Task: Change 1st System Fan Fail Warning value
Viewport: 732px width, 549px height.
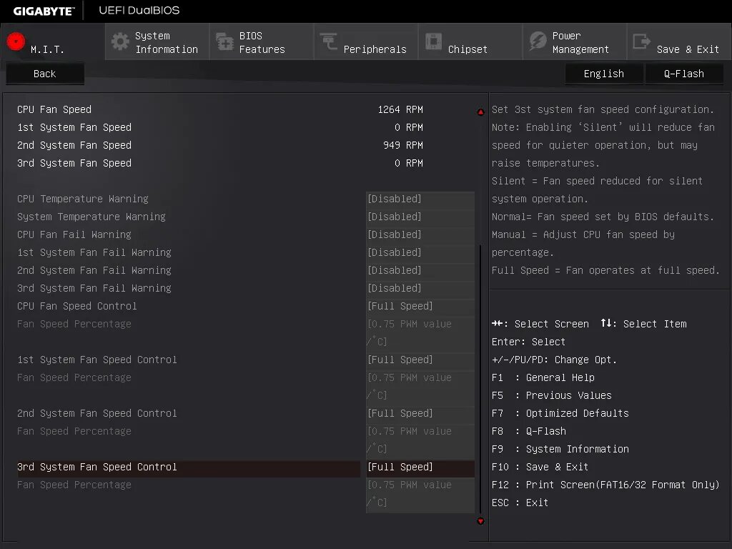Action: (420, 252)
